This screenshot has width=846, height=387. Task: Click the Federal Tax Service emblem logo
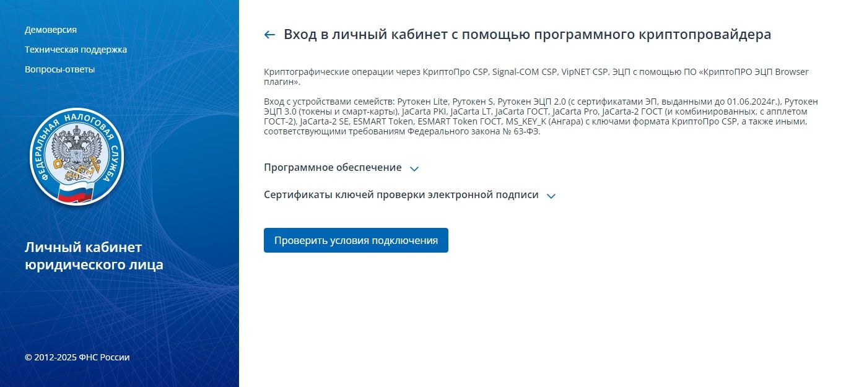coord(77,157)
